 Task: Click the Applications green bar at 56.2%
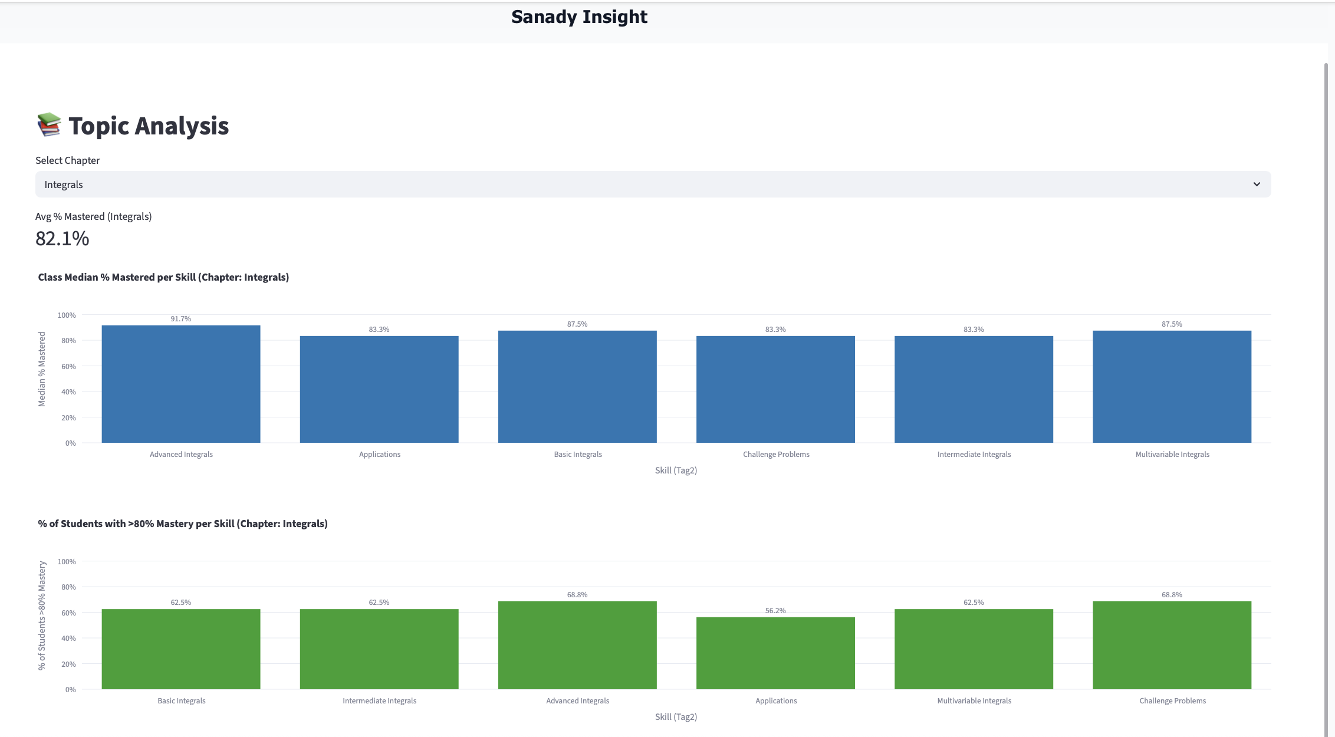(x=775, y=653)
